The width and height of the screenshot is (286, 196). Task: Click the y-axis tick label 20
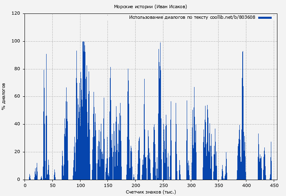pyautogui.click(x=17, y=152)
